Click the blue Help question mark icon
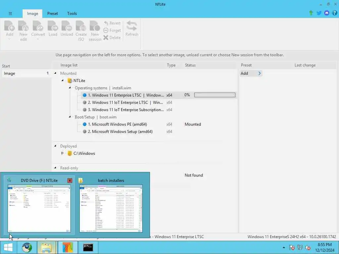 tap(334, 13)
